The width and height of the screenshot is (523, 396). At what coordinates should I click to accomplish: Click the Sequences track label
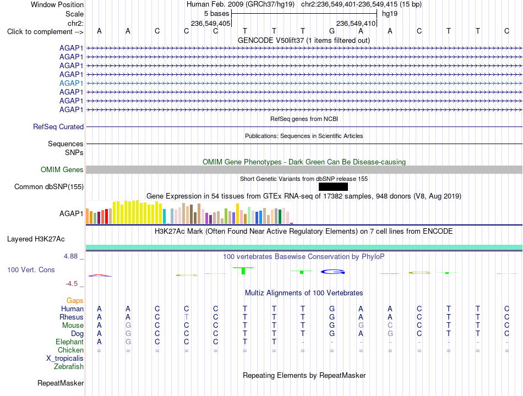tap(66, 144)
